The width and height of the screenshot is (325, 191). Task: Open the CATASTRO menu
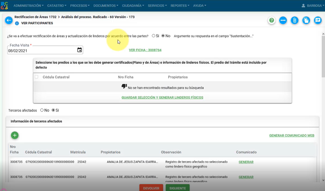57,6
